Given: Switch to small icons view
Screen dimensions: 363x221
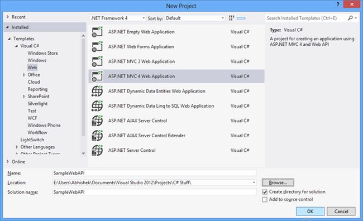Looking at the screenshot, I should pyautogui.click(x=232, y=18).
